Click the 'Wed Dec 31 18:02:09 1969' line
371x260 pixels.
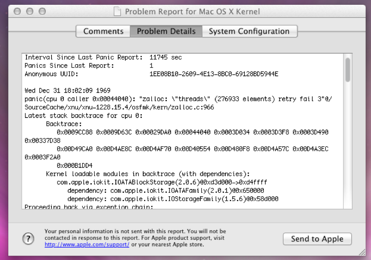[67, 91]
